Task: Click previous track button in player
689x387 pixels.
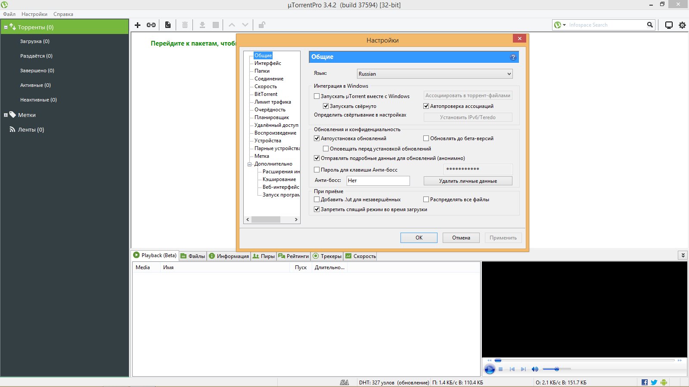Action: 512,369
